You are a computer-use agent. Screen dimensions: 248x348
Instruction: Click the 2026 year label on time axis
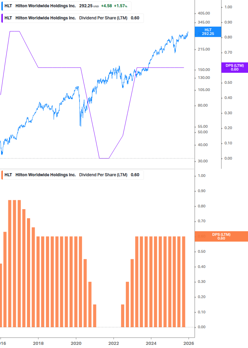pyautogui.click(x=189, y=343)
